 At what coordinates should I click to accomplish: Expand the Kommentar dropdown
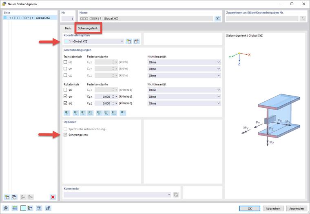[x=169, y=194]
